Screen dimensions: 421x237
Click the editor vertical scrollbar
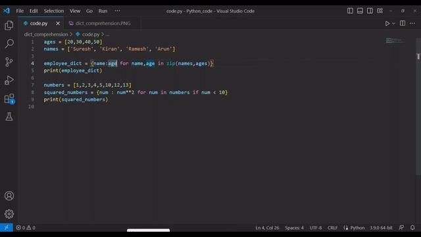[x=418, y=107]
